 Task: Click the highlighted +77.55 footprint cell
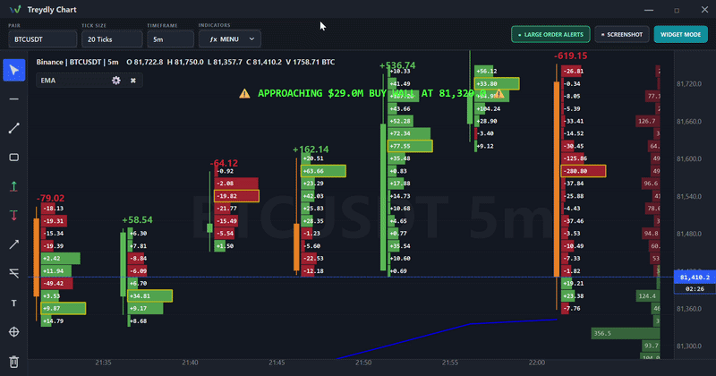pos(410,146)
